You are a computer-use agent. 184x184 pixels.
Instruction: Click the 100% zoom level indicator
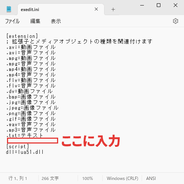[88, 178]
